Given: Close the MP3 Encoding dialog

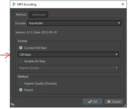Looking at the screenshot, I should coord(123,4).
